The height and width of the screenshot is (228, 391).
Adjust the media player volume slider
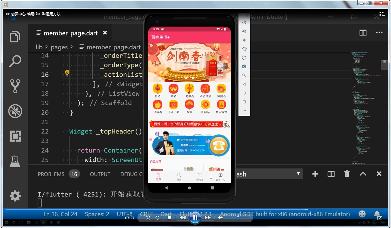[x=238, y=218]
